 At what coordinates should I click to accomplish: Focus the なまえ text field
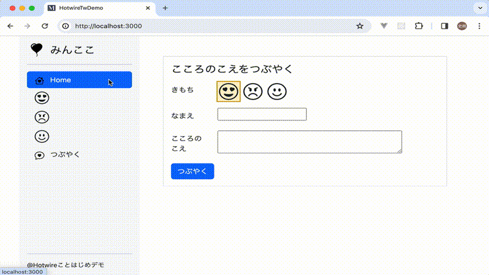262,114
